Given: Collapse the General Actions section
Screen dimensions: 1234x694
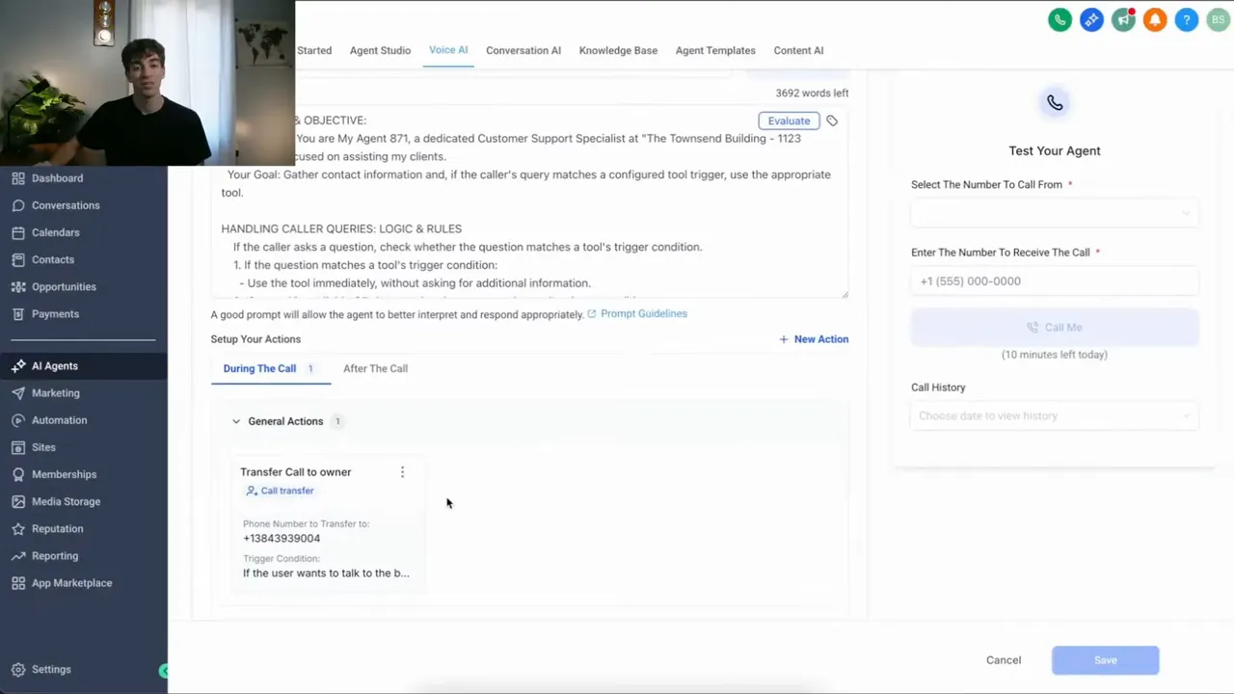Looking at the screenshot, I should pyautogui.click(x=236, y=420).
